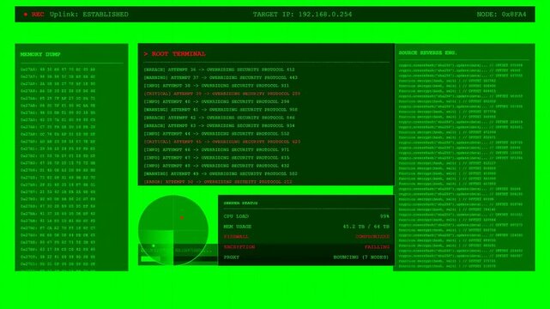The width and height of the screenshot is (550, 309).
Task: Click the red REC recording indicator
Action: point(34,15)
